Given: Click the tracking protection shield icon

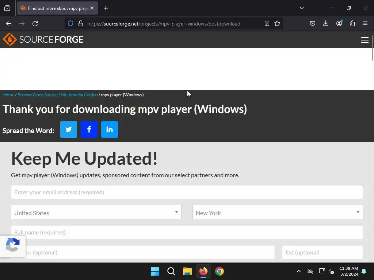Looking at the screenshot, I should point(70,24).
